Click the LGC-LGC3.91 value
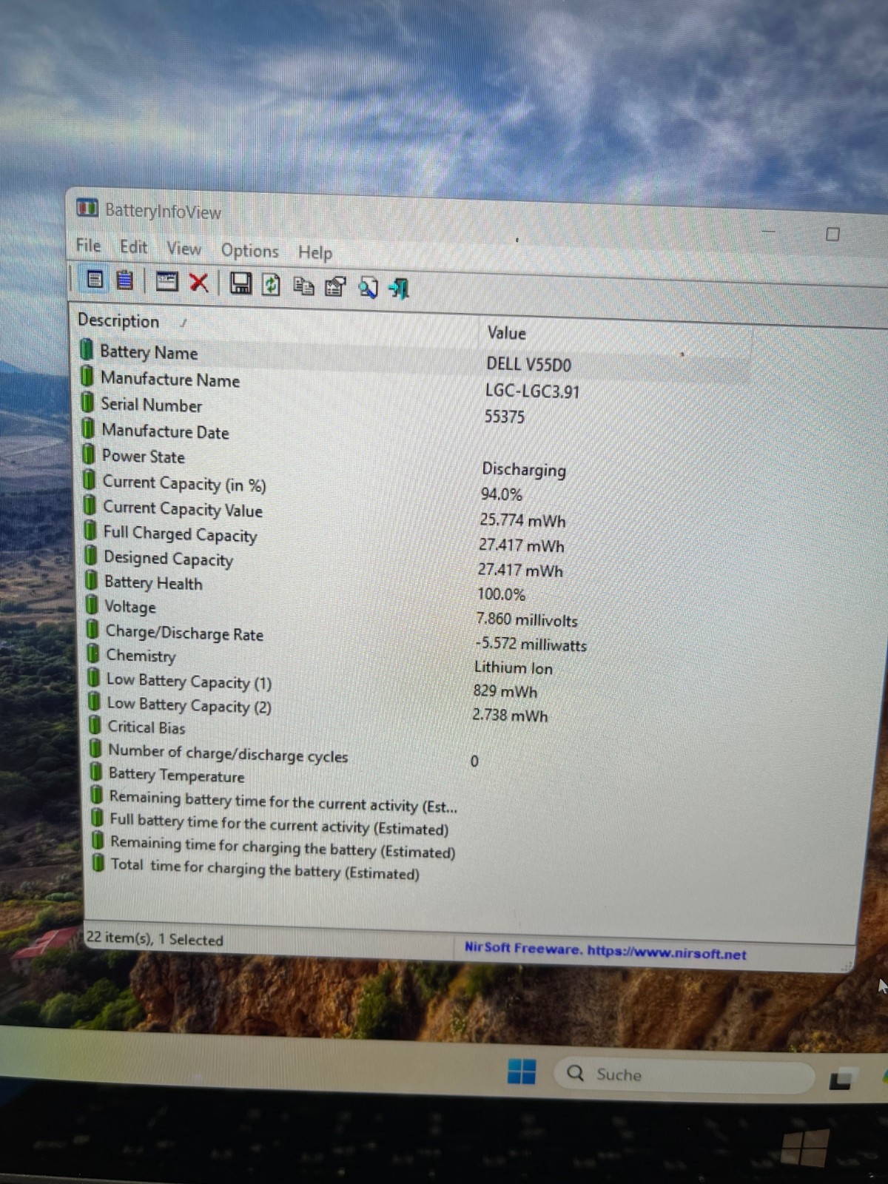This screenshot has height=1184, width=888. point(532,391)
